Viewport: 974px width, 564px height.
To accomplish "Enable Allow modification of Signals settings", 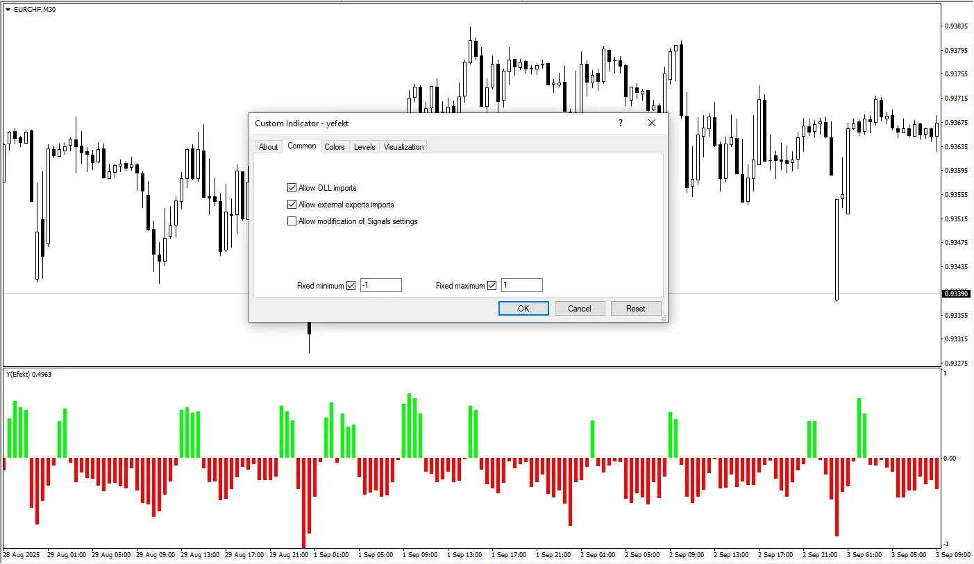I will click(292, 221).
